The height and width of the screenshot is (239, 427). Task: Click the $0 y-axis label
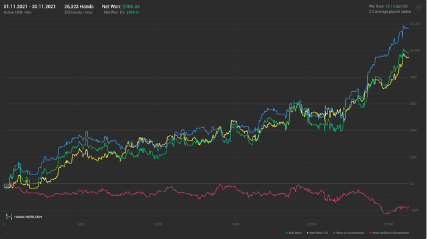[412, 184]
